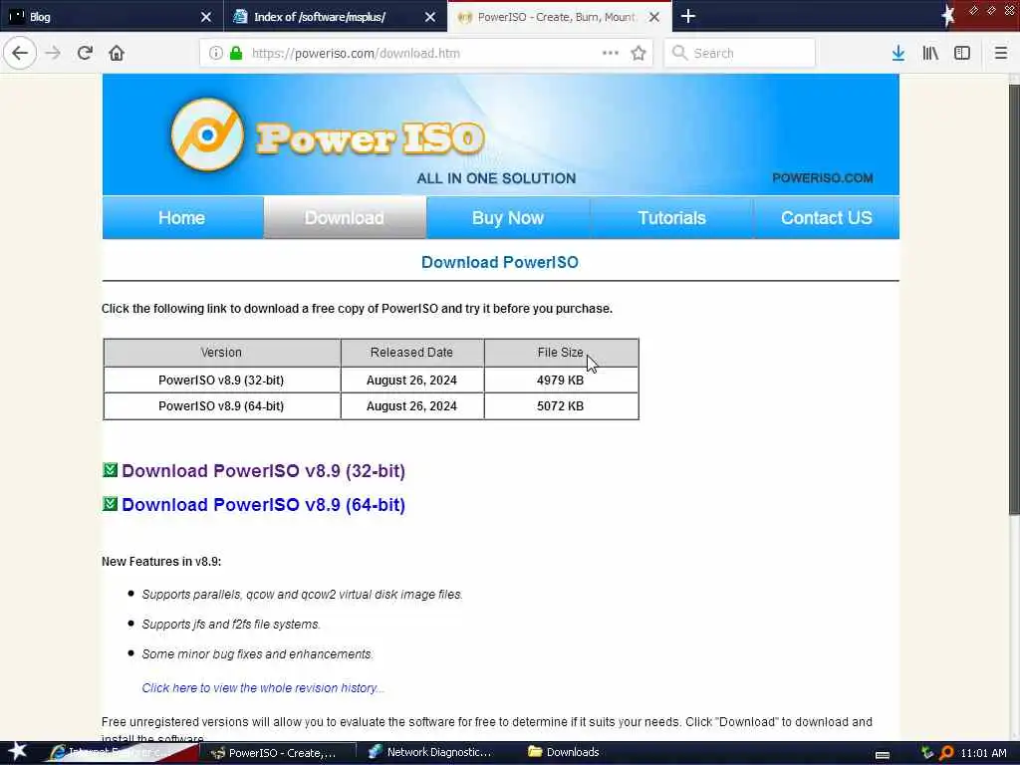
Task: Reload the page with the refresh icon
Action: 85,53
